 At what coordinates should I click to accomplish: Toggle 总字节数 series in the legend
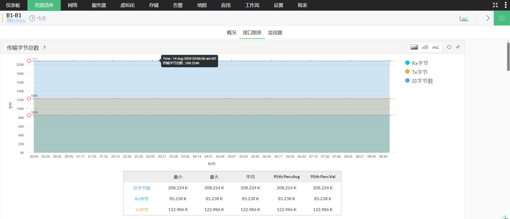pyautogui.click(x=422, y=81)
